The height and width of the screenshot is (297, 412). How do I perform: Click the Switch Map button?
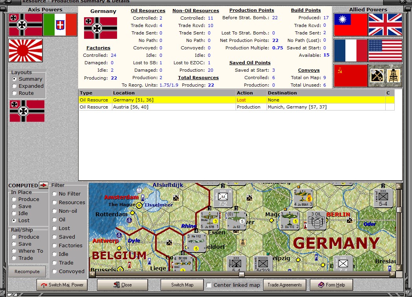[x=182, y=285]
